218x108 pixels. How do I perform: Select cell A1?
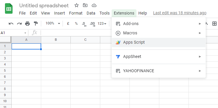pos(26,46)
